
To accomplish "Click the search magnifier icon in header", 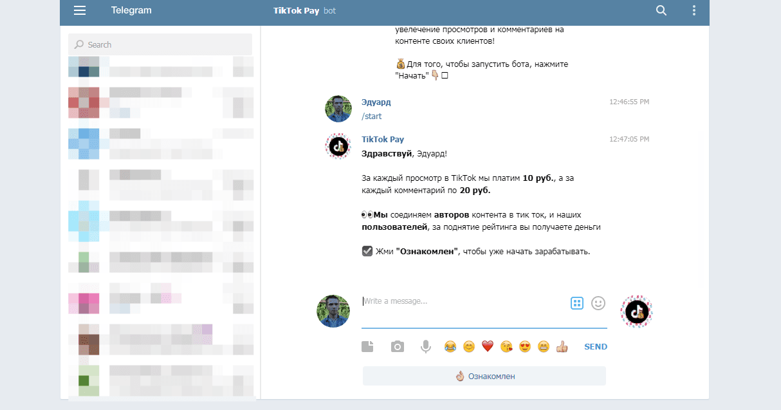I will coord(661,10).
